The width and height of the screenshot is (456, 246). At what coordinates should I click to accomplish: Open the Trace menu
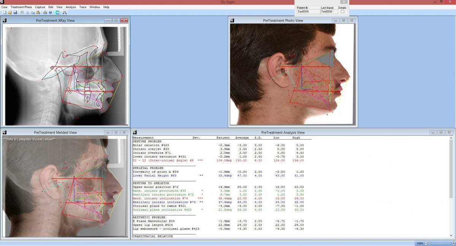[83, 7]
